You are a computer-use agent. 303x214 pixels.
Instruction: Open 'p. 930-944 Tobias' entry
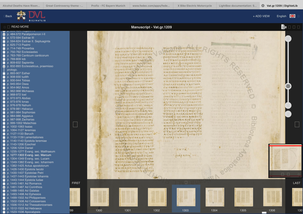coord(19,80)
